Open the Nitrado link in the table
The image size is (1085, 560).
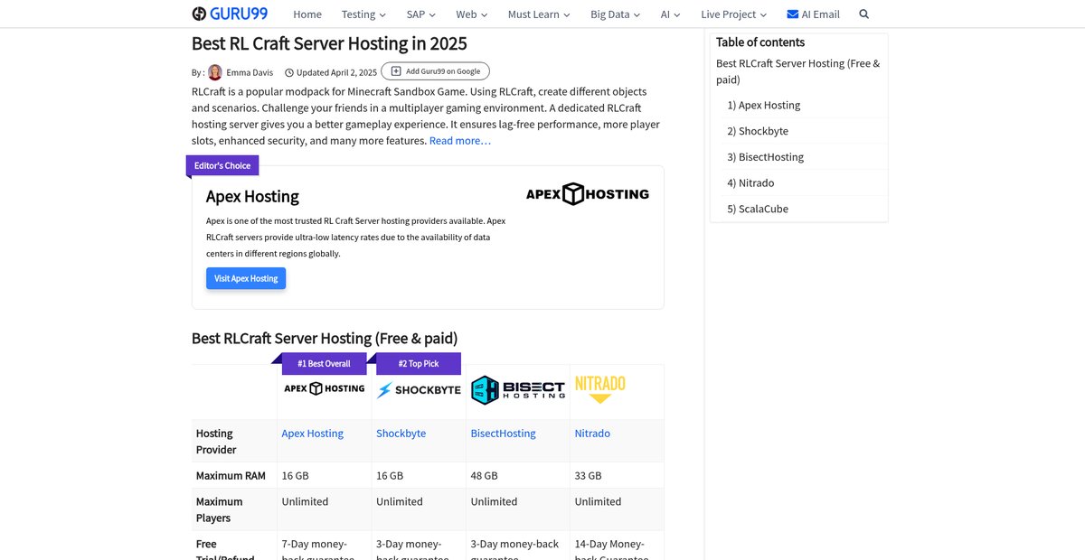592,434
